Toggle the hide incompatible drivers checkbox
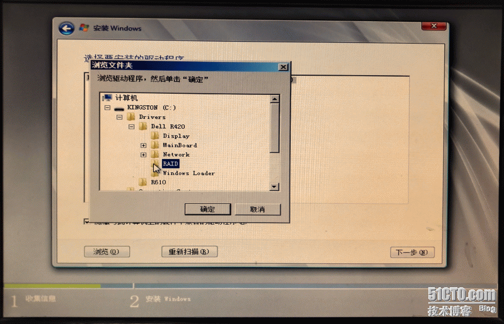The width and height of the screenshot is (504, 324). (x=87, y=221)
